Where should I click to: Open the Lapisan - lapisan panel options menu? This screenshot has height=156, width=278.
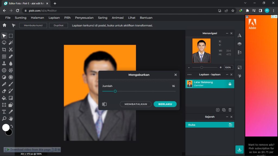[189, 74]
